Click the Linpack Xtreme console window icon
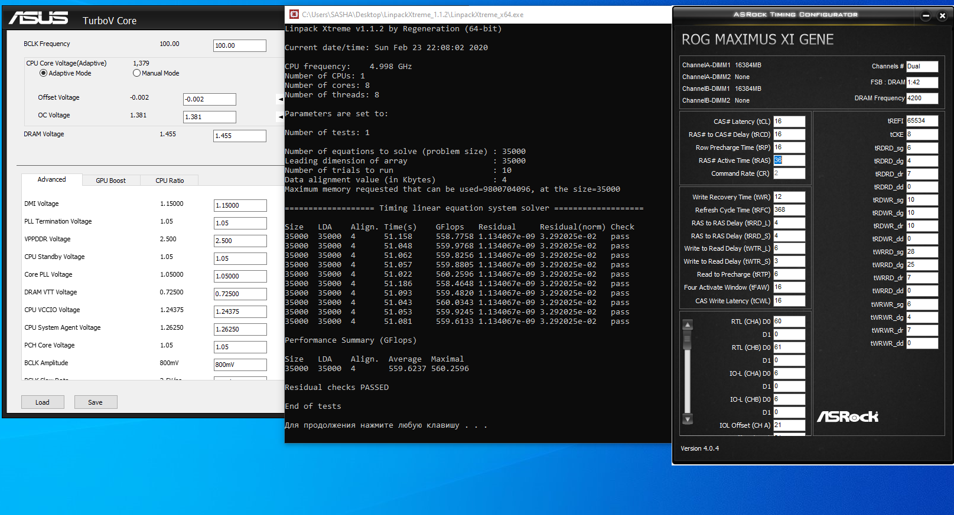 tap(294, 14)
